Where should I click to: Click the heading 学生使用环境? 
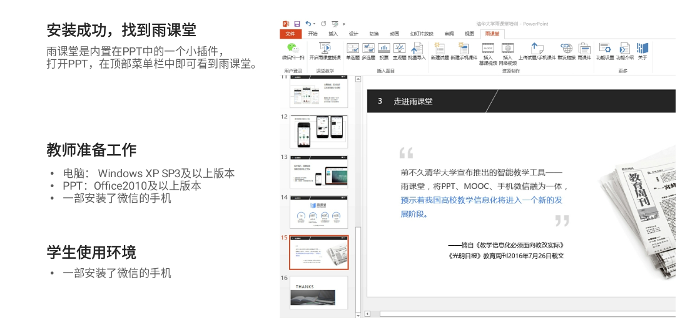pos(91,252)
